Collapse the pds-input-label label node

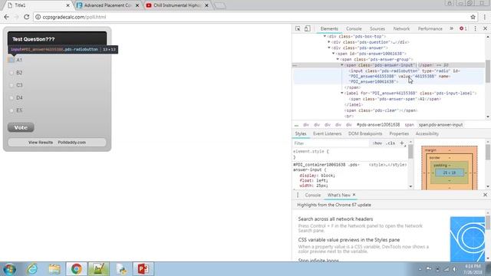[342, 93]
